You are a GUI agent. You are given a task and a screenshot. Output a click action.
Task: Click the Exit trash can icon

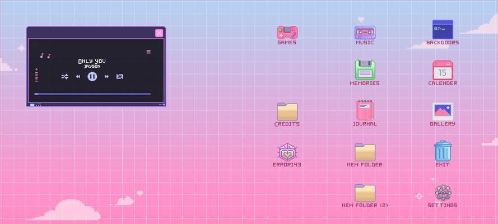pyautogui.click(x=443, y=151)
